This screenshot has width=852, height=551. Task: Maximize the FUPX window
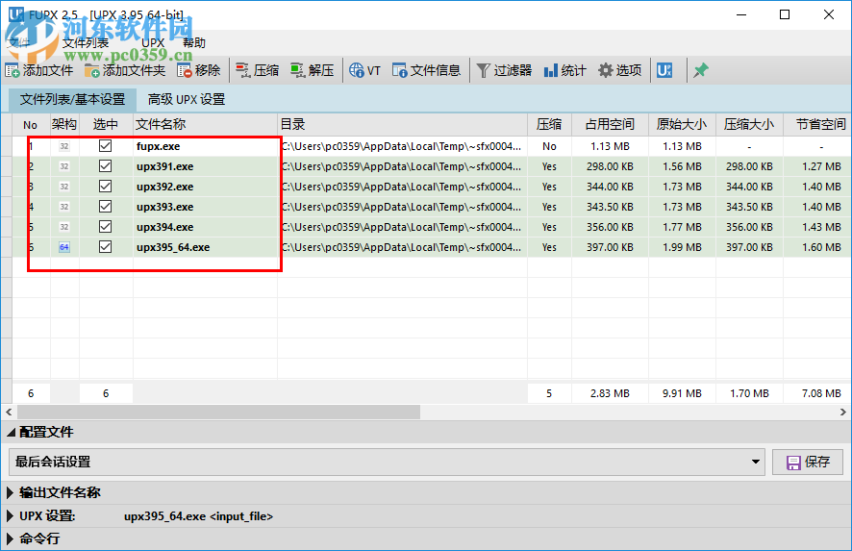(785, 14)
